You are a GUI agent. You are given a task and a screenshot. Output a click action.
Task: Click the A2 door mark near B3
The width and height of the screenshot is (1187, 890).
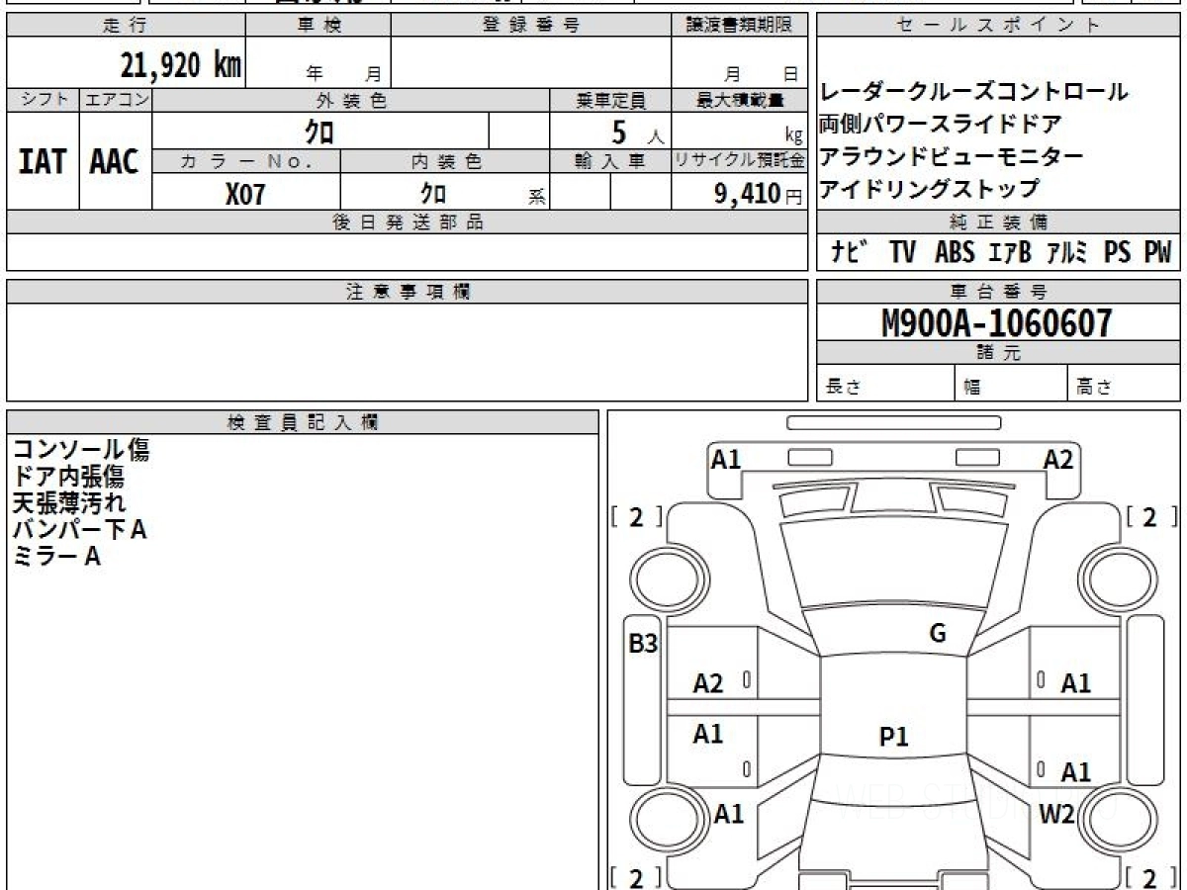pyautogui.click(x=708, y=683)
